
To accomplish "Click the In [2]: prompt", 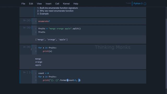I will tap(27, 20).
